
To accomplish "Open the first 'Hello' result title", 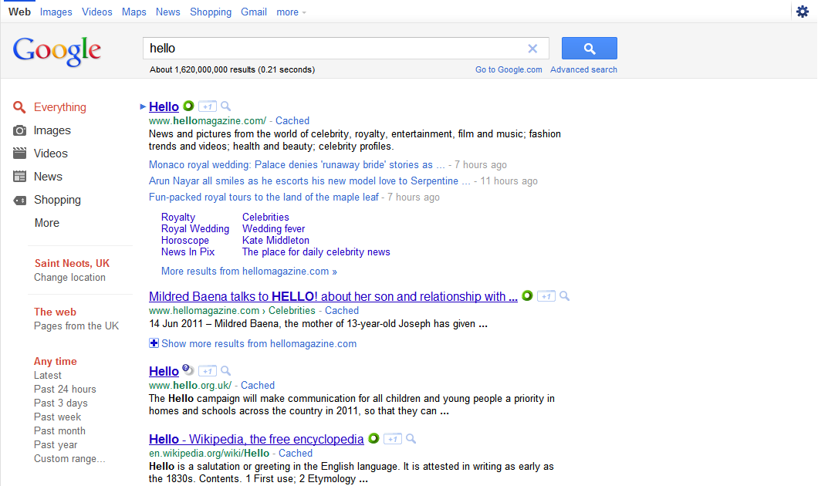I will [164, 107].
